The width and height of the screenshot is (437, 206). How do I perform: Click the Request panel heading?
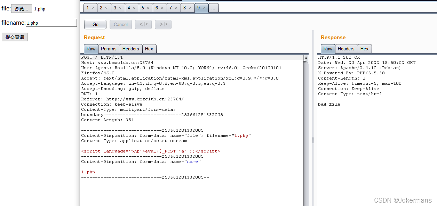94,38
